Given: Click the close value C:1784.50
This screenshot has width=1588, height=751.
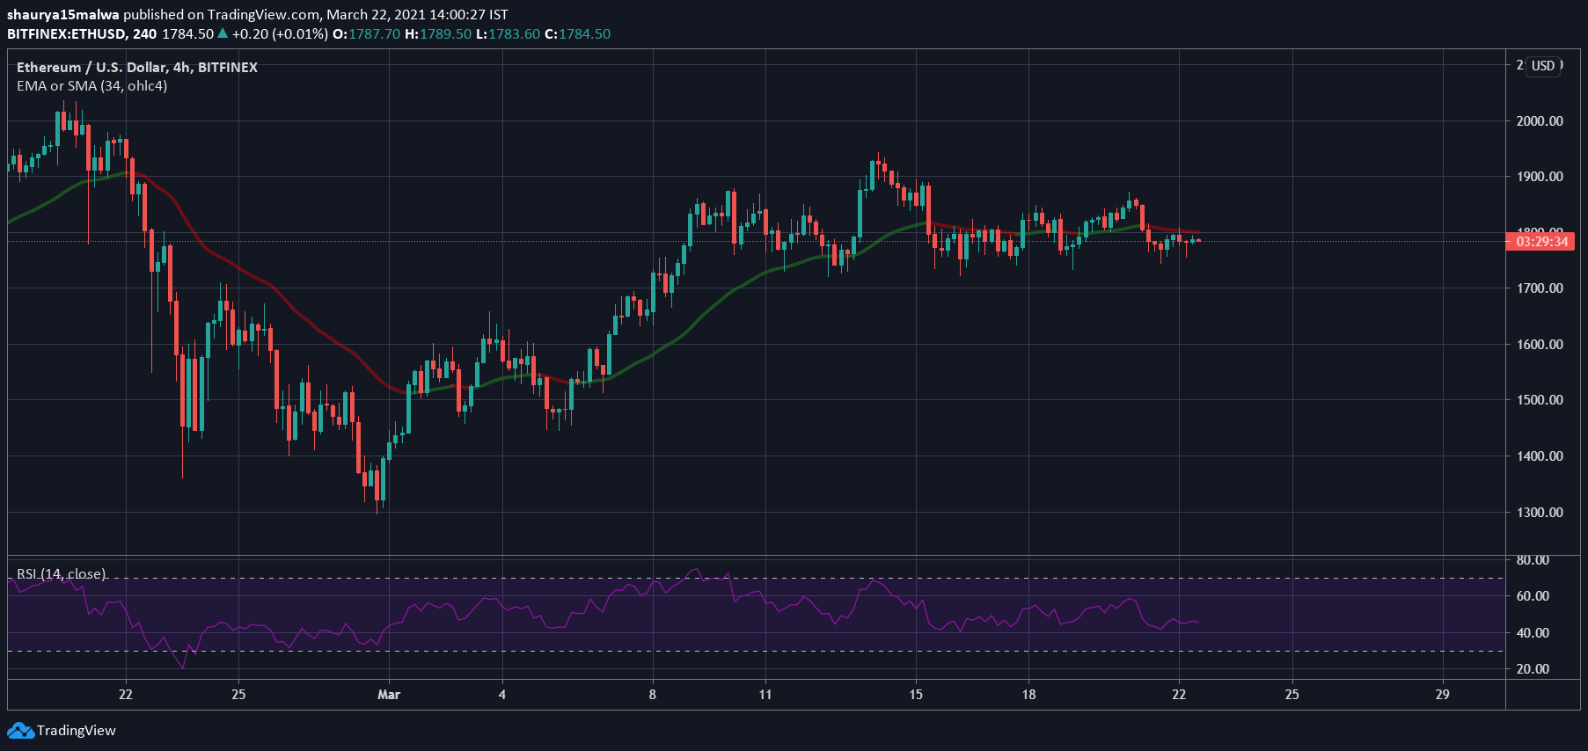Looking at the screenshot, I should tap(577, 34).
